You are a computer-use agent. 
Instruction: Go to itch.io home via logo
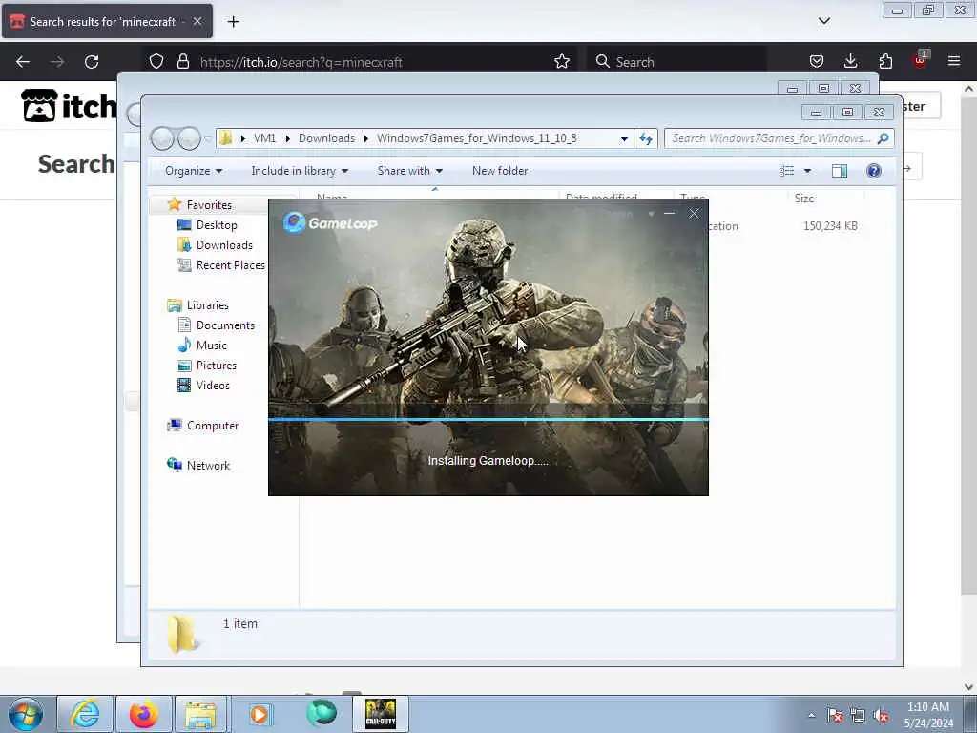click(69, 106)
